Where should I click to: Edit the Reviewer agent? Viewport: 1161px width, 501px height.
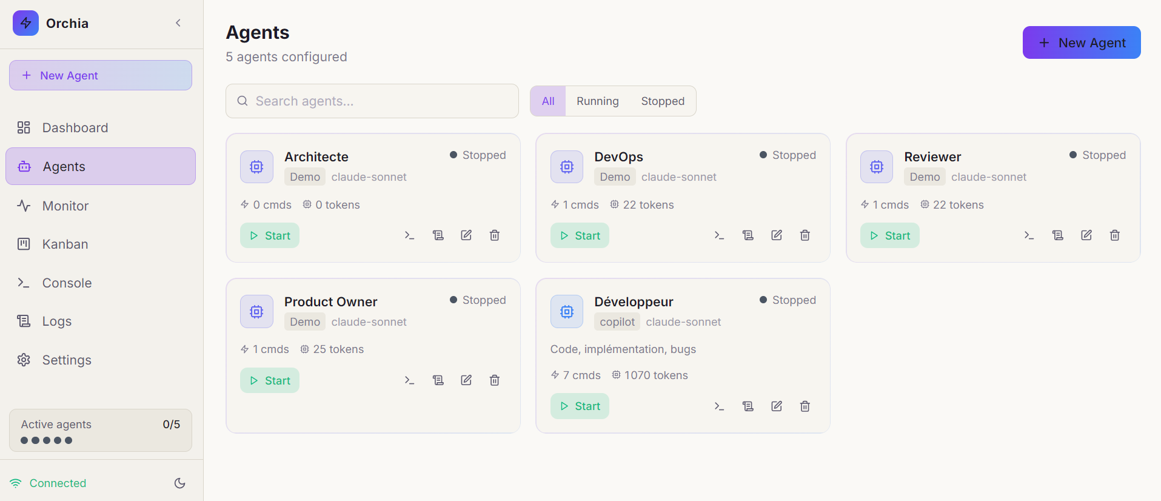[x=1086, y=235]
